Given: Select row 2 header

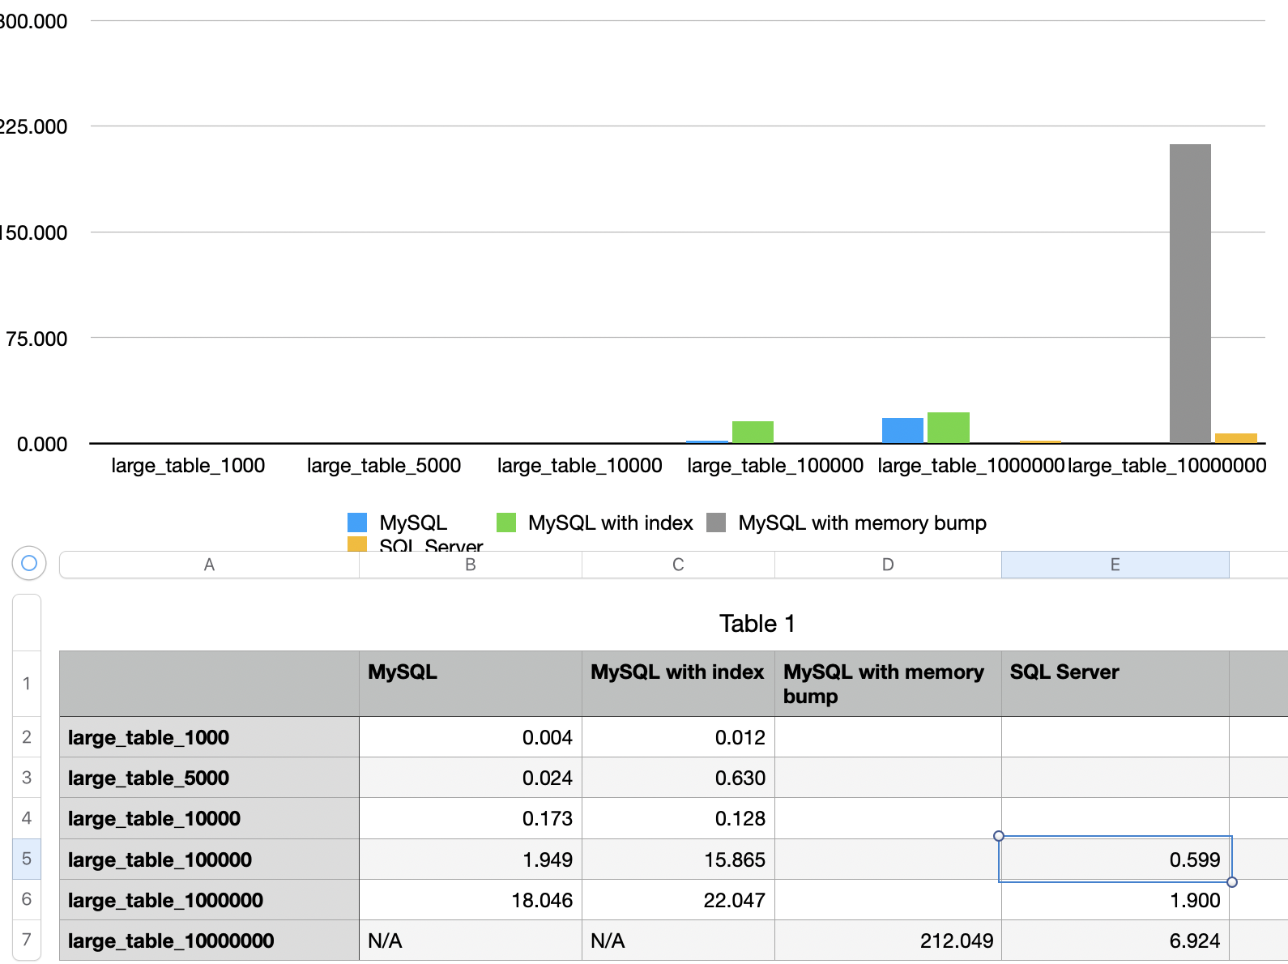Looking at the screenshot, I should 27,737.
